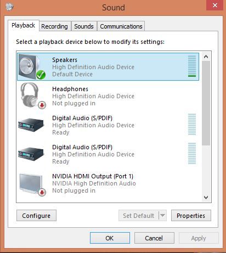Open the Set Default dropdown arrow
Image resolution: width=226 pixels, height=253 pixels.
(x=163, y=215)
